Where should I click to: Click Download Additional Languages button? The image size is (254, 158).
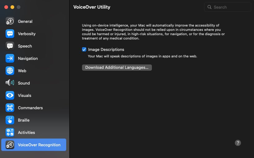point(117,68)
